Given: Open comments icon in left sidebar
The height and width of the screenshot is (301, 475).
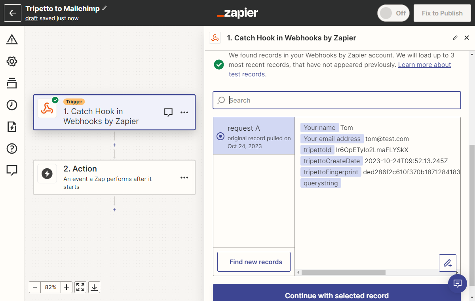Looking at the screenshot, I should coord(12,170).
